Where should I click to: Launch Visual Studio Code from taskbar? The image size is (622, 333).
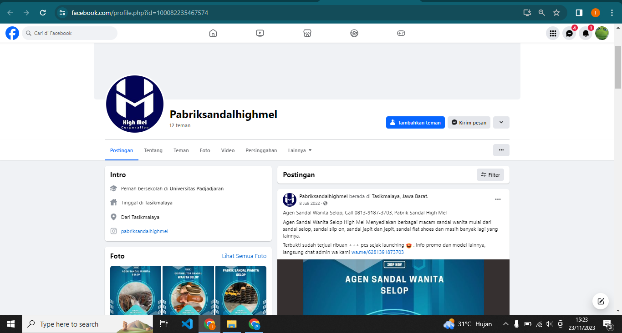187,324
